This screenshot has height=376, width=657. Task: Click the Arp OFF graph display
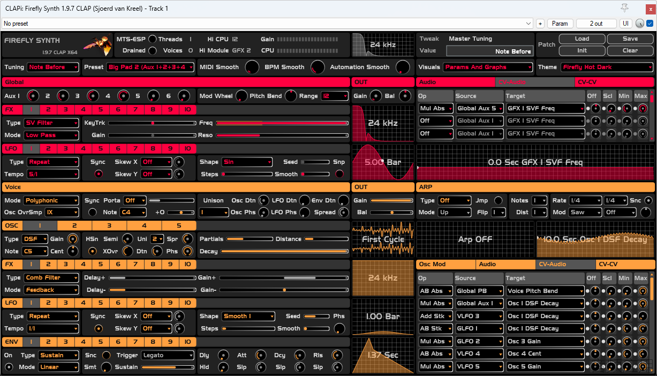[x=475, y=239]
